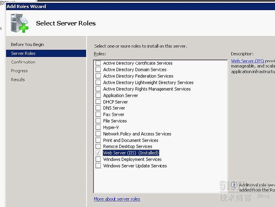Enable the Application Server checkbox
Screen dimensions: 275x207
(98, 95)
